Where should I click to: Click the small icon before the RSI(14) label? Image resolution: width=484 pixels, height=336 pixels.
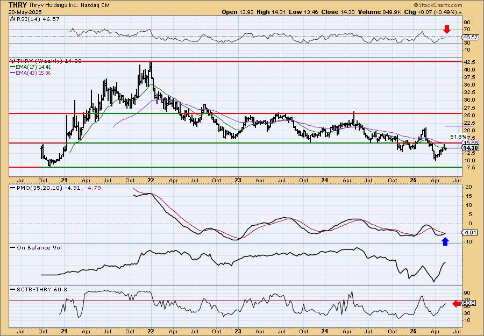pyautogui.click(x=12, y=19)
